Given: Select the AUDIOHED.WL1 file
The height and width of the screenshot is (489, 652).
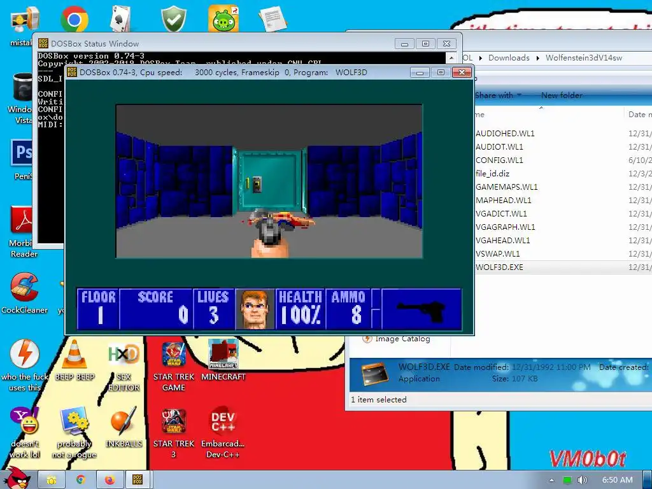Looking at the screenshot, I should tap(505, 134).
